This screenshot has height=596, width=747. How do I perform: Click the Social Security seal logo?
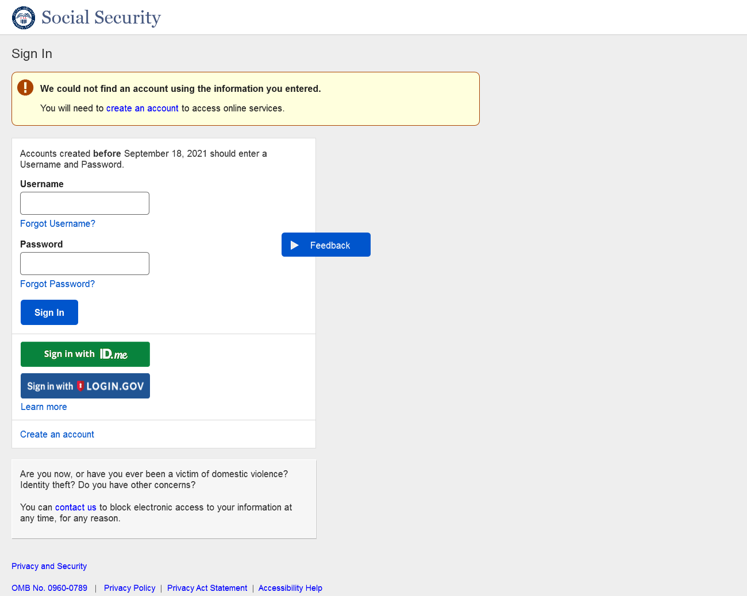click(x=24, y=18)
